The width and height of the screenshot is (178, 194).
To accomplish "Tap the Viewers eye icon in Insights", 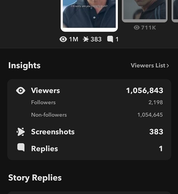I will tap(21, 90).
